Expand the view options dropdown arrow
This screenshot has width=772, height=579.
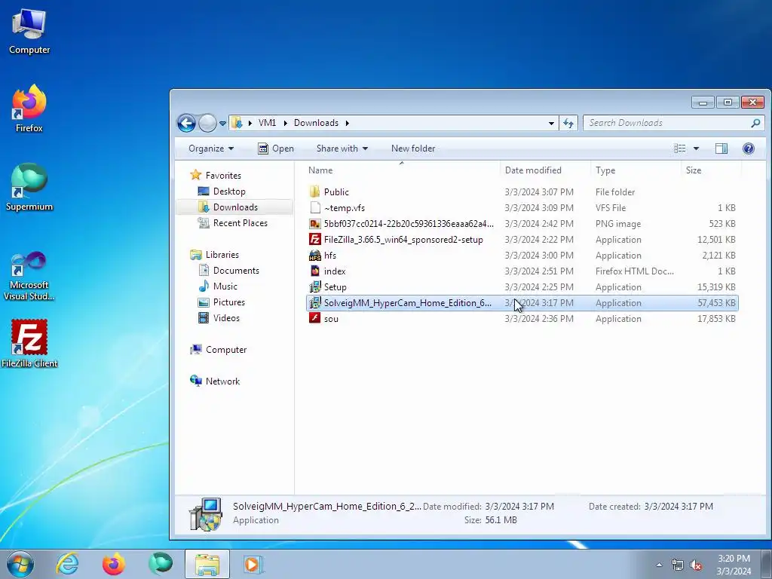[696, 149]
